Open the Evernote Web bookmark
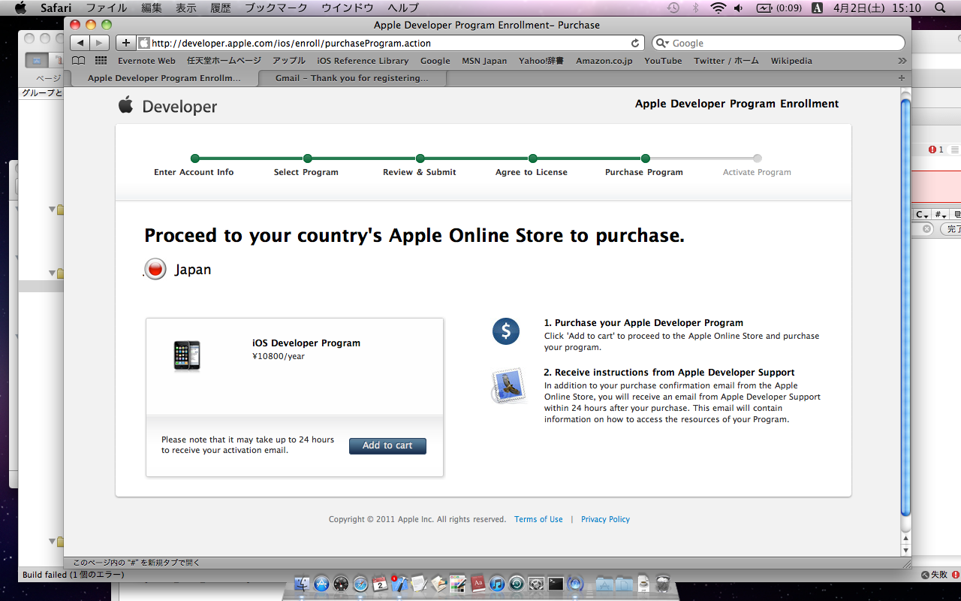 [146, 61]
